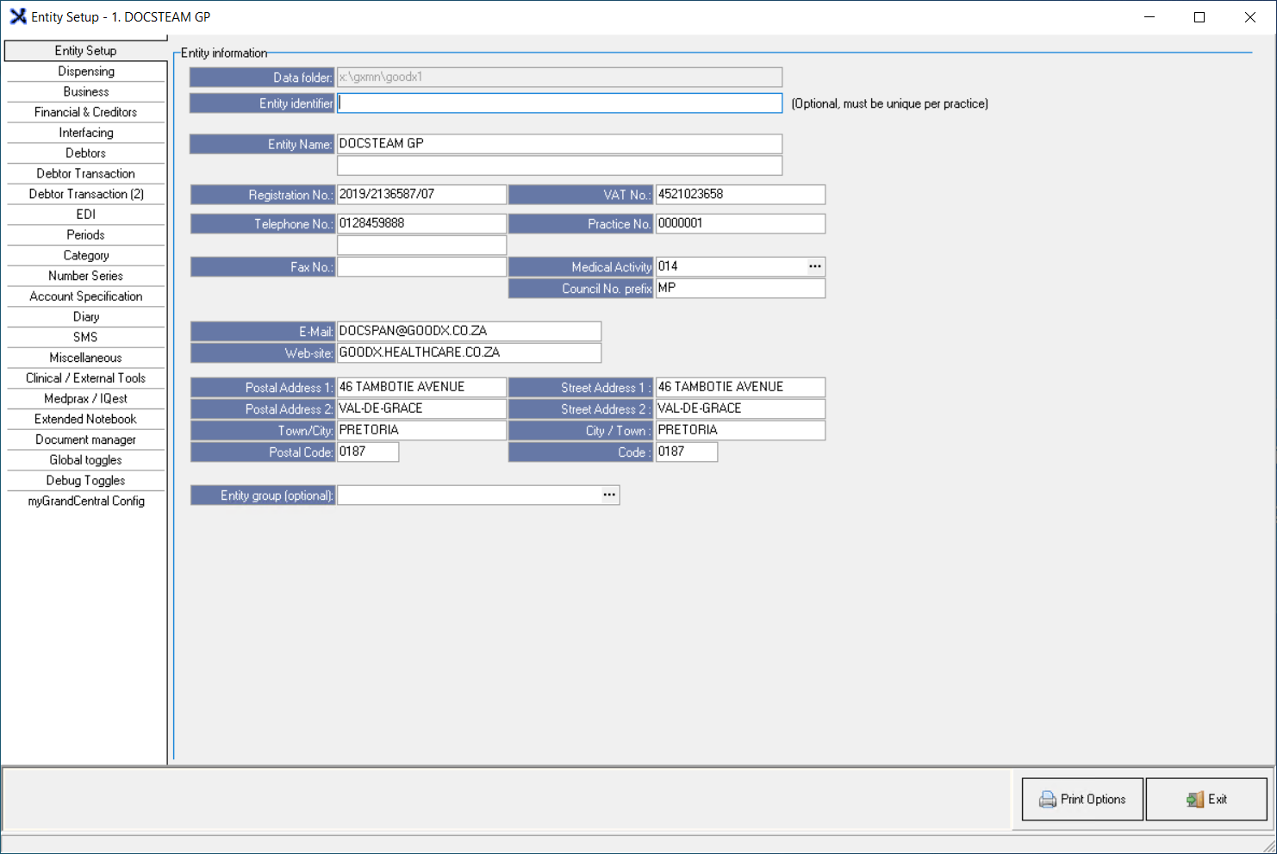Click the Print Options button
The image size is (1277, 854).
[x=1082, y=799]
